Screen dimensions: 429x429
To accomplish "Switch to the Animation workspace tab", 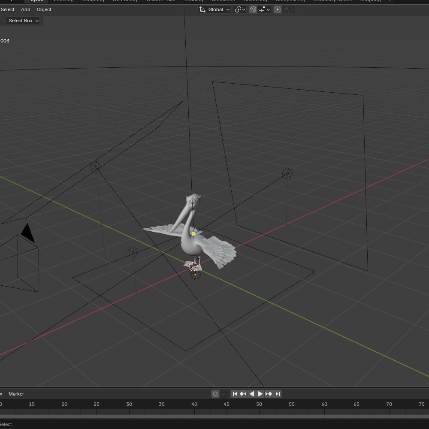I will pyautogui.click(x=224, y=1).
